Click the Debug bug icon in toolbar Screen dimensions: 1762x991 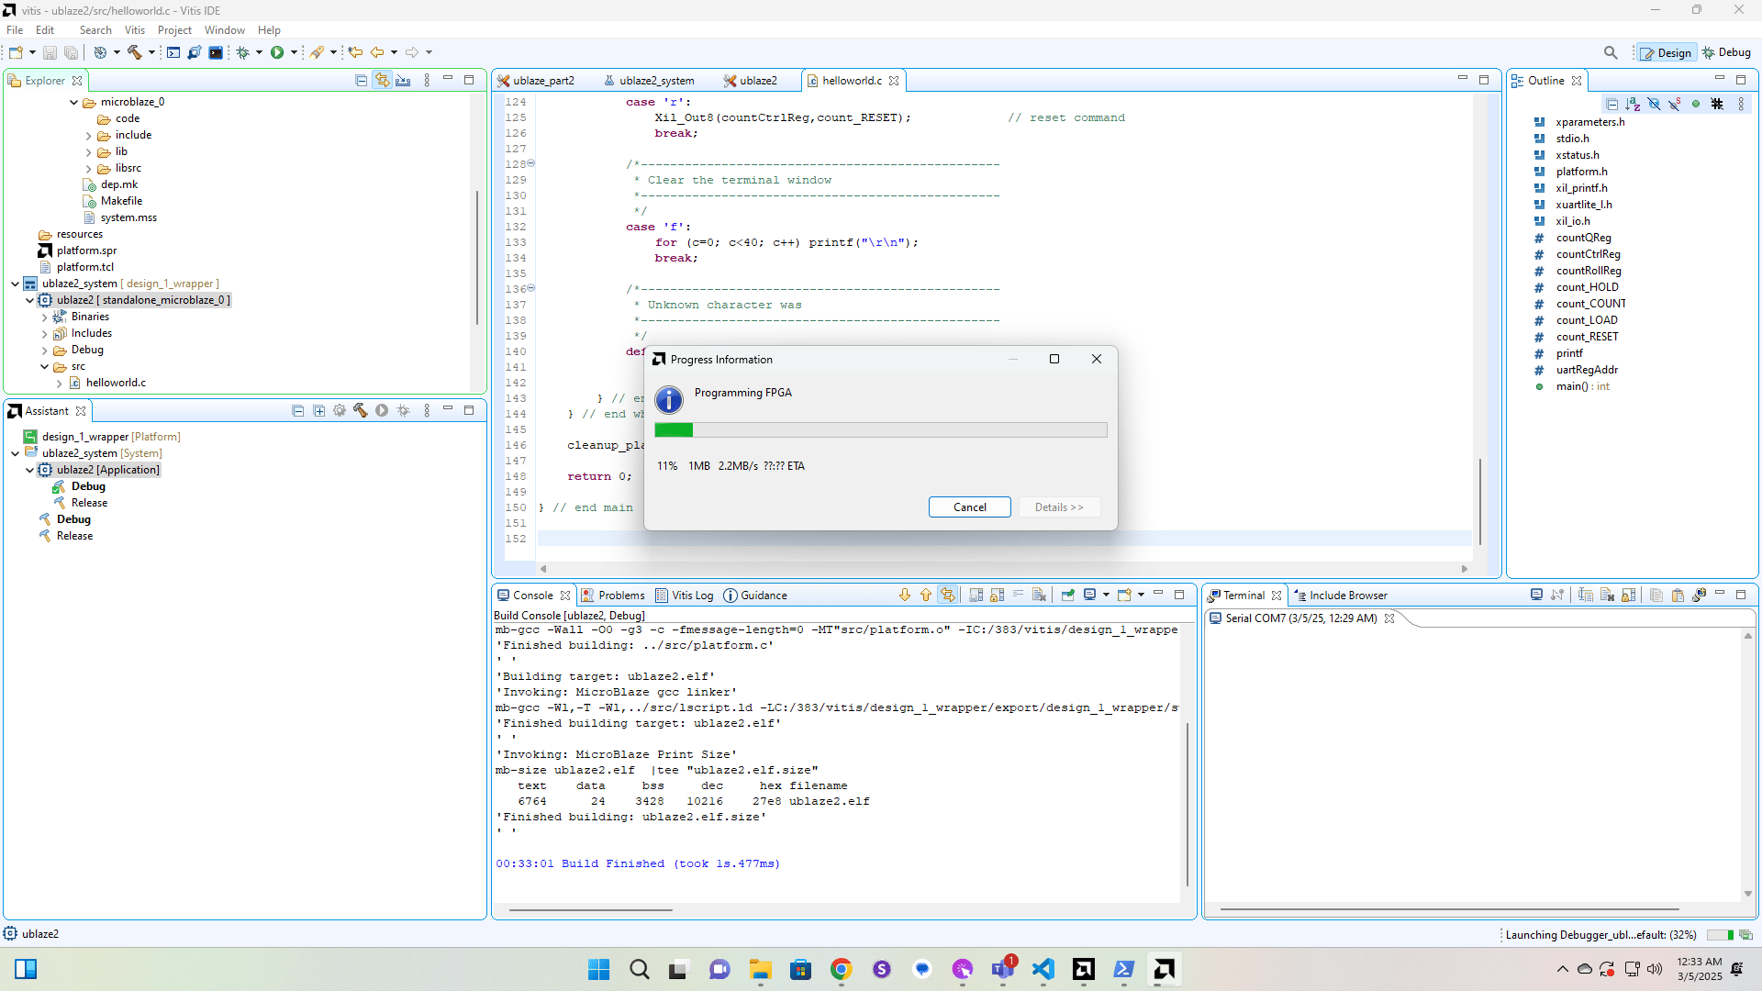(243, 52)
